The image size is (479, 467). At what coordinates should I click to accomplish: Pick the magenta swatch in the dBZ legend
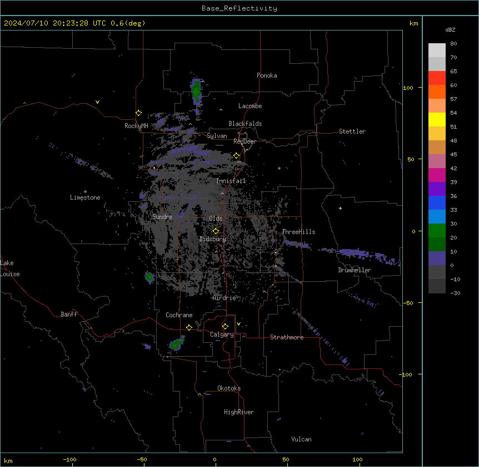pos(437,175)
